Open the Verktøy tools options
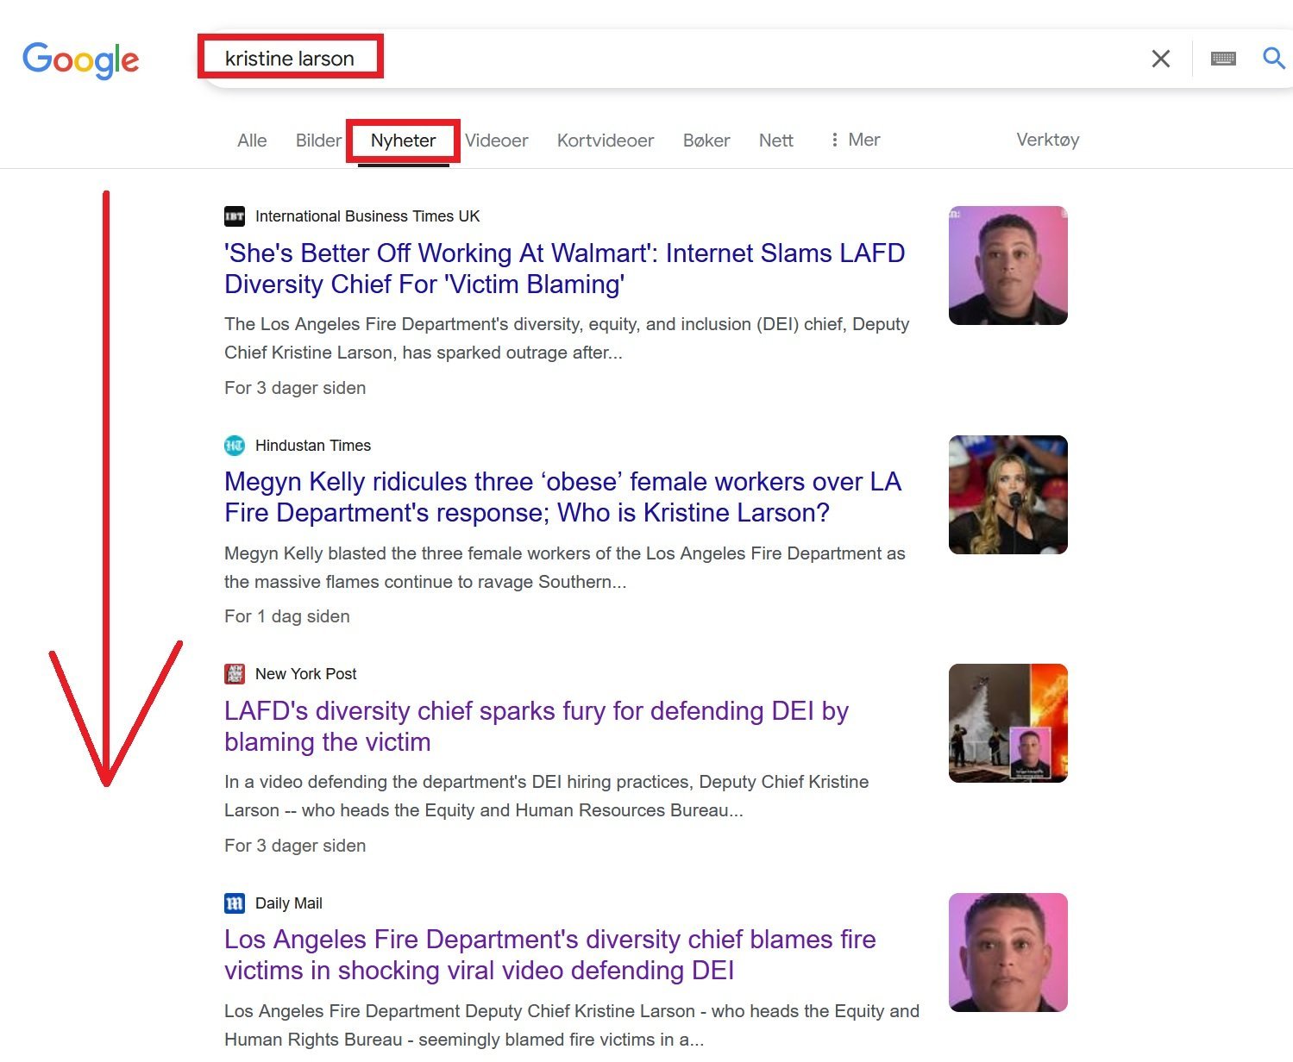 point(1047,140)
